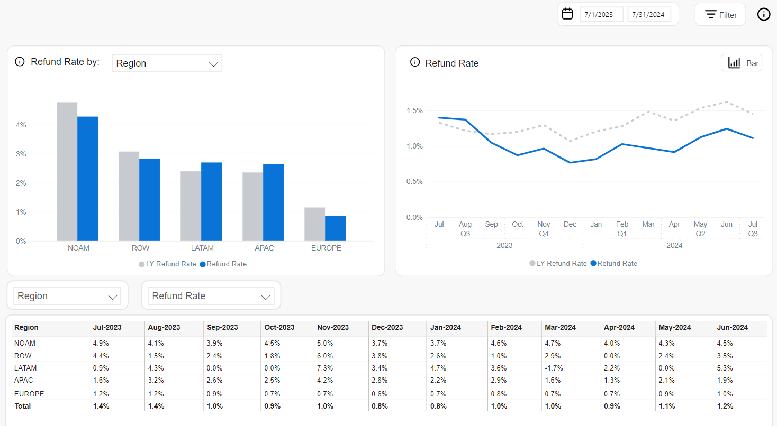This screenshot has width=777, height=426.
Task: Edit the end date 7/31/2024 field
Action: point(649,14)
